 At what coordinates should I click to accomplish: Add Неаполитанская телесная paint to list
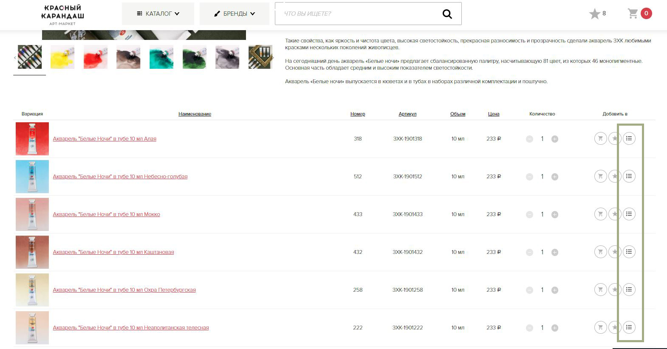[x=629, y=327]
